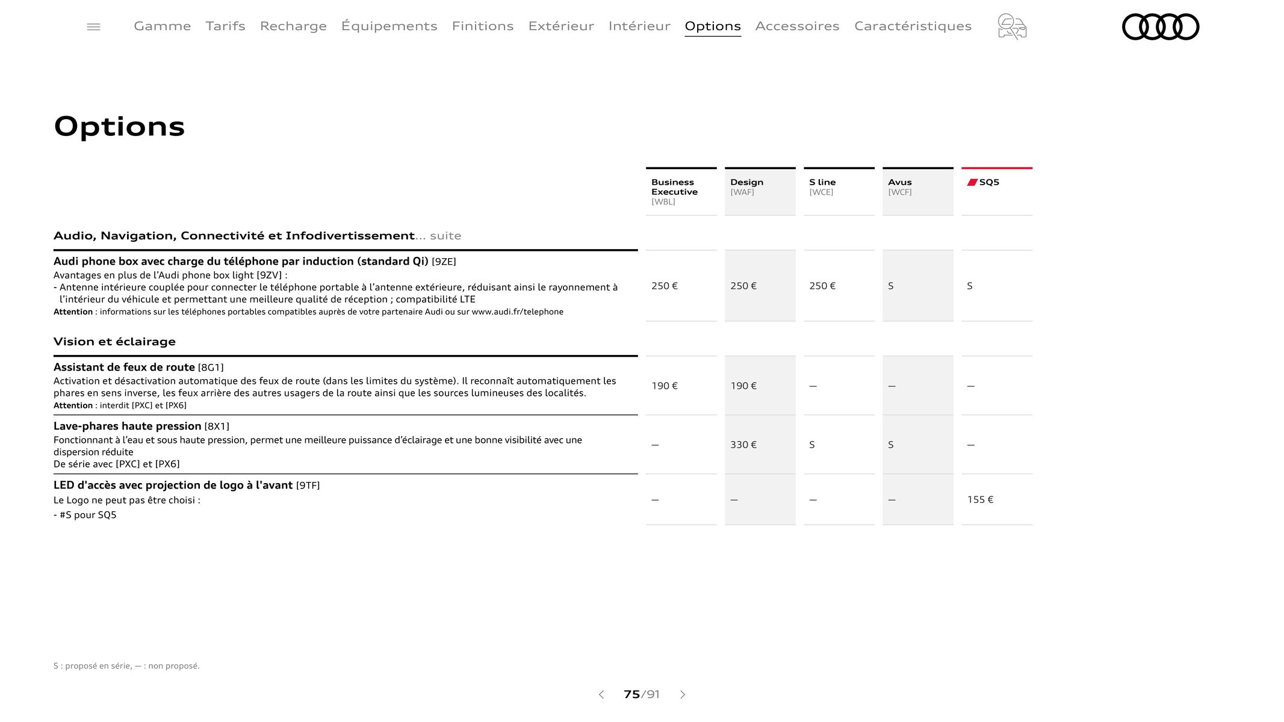
Task: Open the Équipements tab
Action: point(389,26)
